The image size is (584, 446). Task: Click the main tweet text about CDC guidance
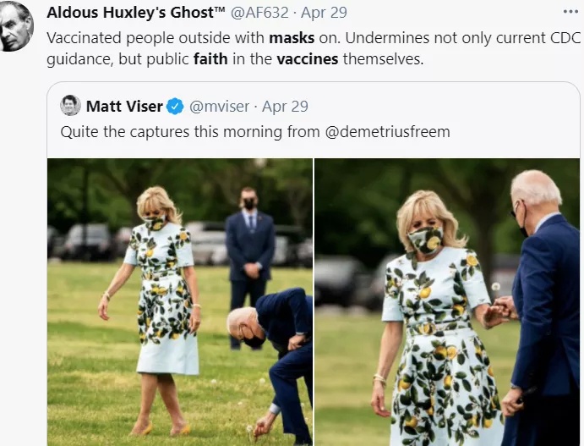(314, 48)
